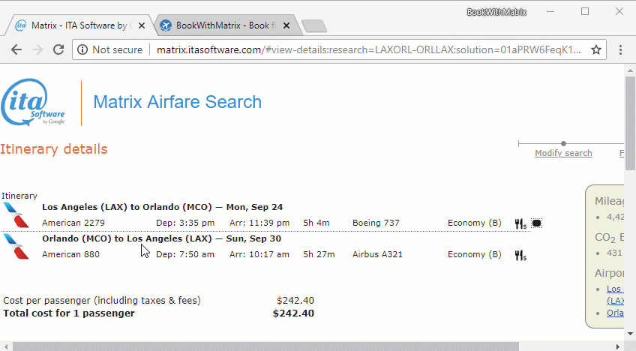Viewport: 636px width, 351px height.
Task: Click the Matrix Airfare Search heading
Action: [177, 102]
